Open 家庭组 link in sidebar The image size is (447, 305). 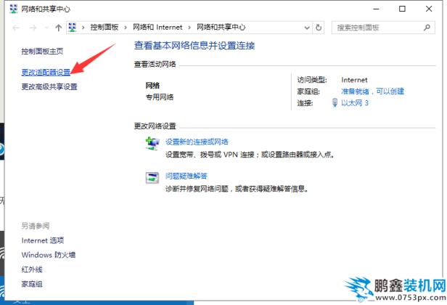click(32, 284)
